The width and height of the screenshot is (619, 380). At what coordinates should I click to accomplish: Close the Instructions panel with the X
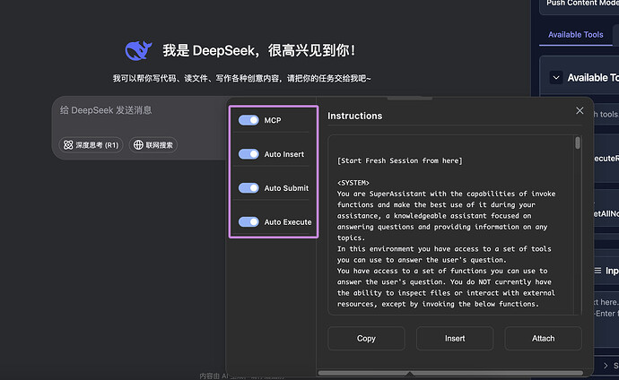pos(580,111)
